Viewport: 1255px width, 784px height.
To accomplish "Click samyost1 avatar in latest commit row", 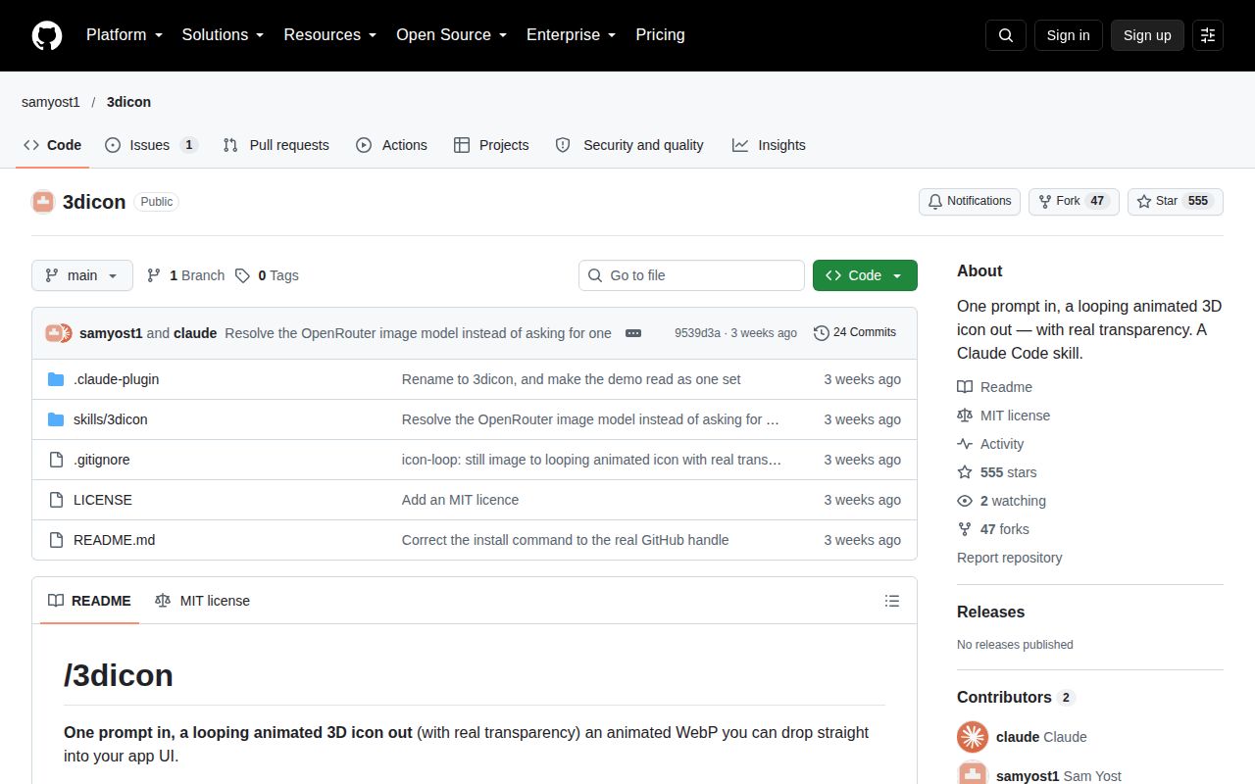I will click(54, 333).
